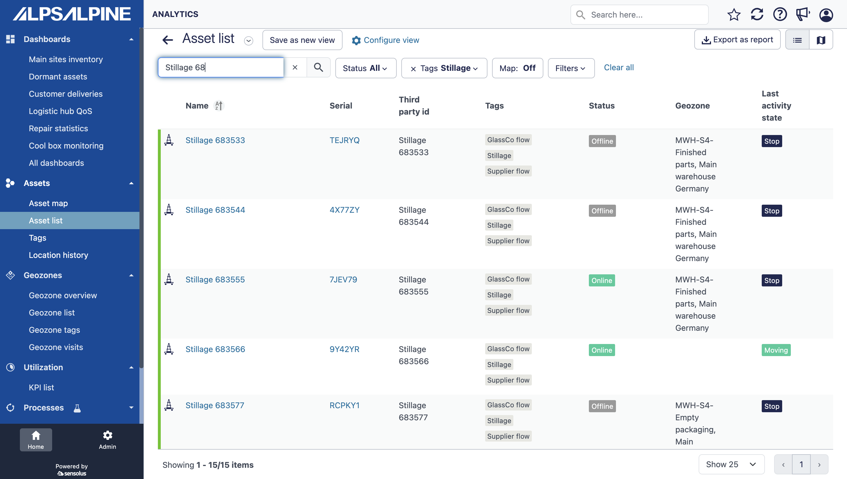Open the user profile icon
Screen dimensions: 847x479
(826, 15)
